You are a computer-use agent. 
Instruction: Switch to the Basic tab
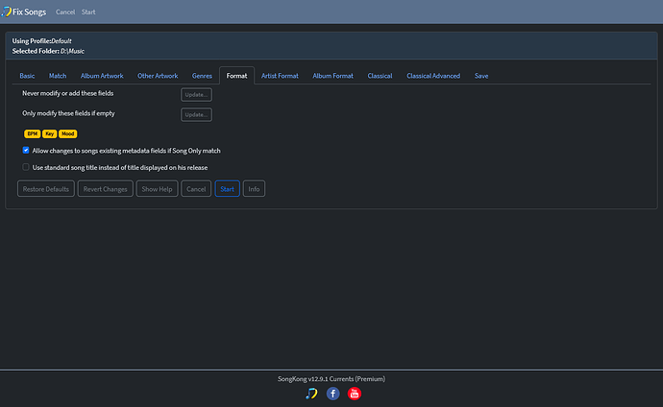[27, 76]
